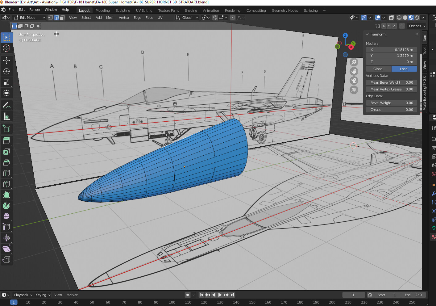Select the Shear tool
This screenshot has height=306, width=436.
click(6, 249)
